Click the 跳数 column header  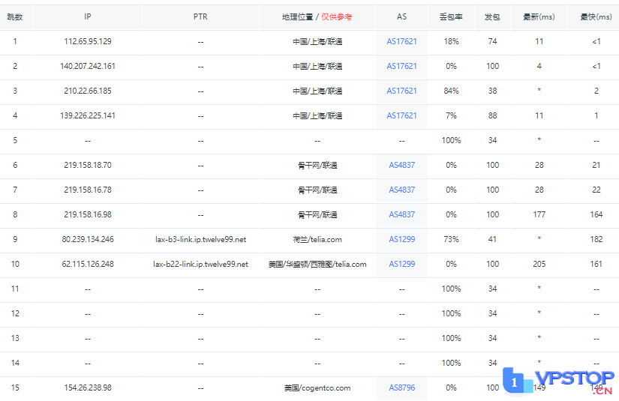(x=15, y=17)
